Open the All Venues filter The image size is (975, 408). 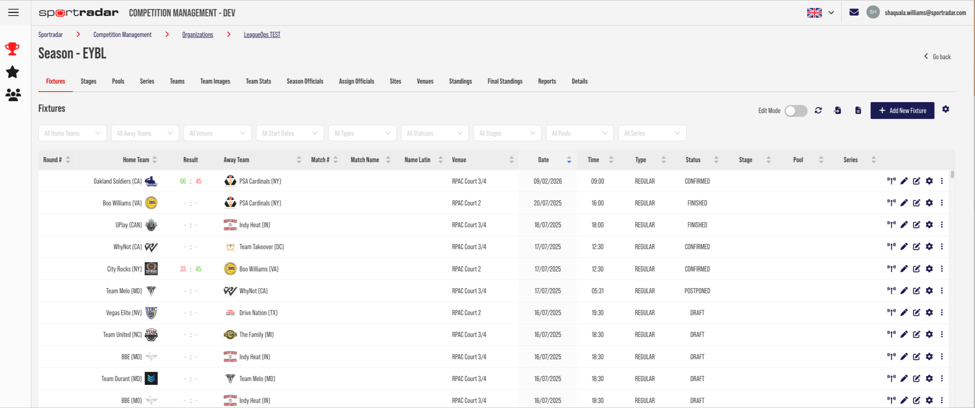click(217, 133)
